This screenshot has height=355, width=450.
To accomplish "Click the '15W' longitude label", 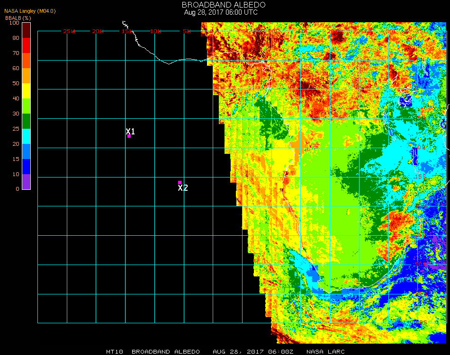I will click(x=127, y=31).
